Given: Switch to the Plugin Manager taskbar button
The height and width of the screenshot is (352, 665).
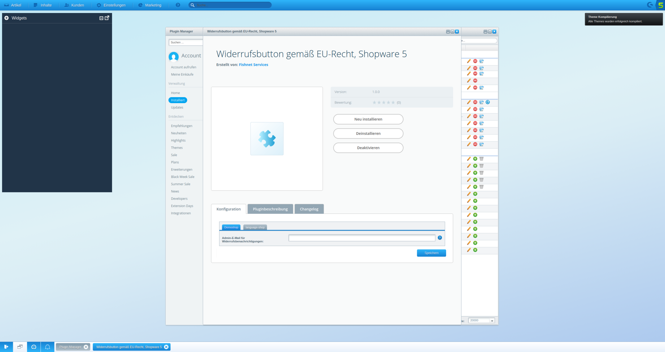Looking at the screenshot, I should point(70,347).
